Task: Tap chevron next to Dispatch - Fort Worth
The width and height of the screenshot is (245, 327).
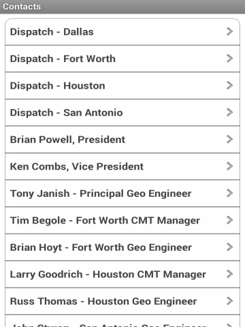Action: [229, 59]
